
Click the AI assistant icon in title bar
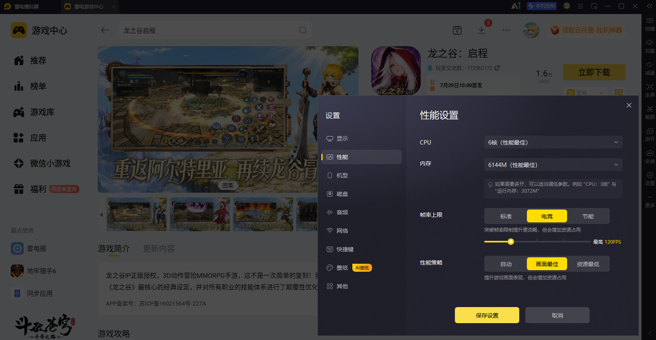coord(516,6)
